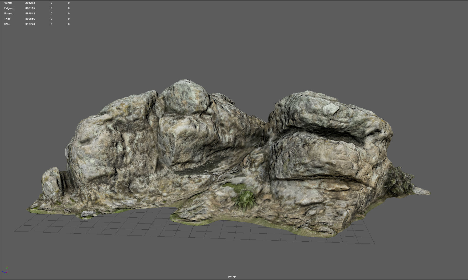Screen dimensions: 468x280
Task: Click the face count 584842
Action: [30, 14]
